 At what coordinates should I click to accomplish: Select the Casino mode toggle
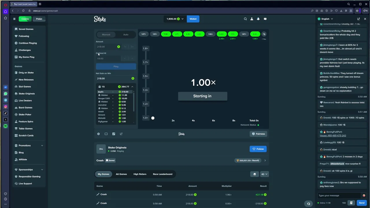click(x=25, y=19)
